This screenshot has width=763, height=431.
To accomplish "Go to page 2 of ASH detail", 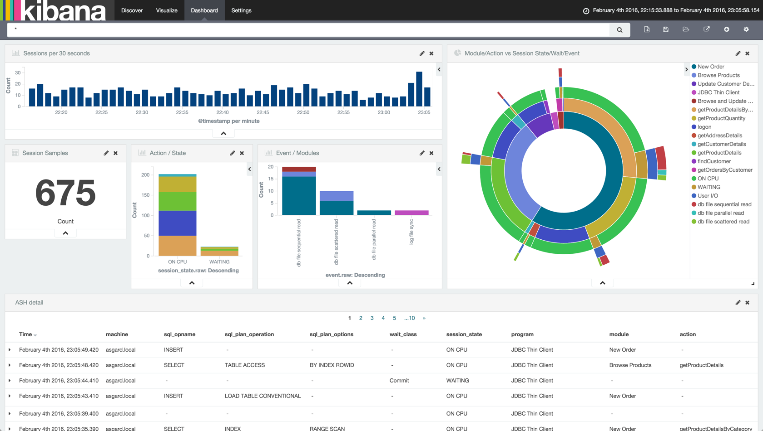I will [361, 318].
